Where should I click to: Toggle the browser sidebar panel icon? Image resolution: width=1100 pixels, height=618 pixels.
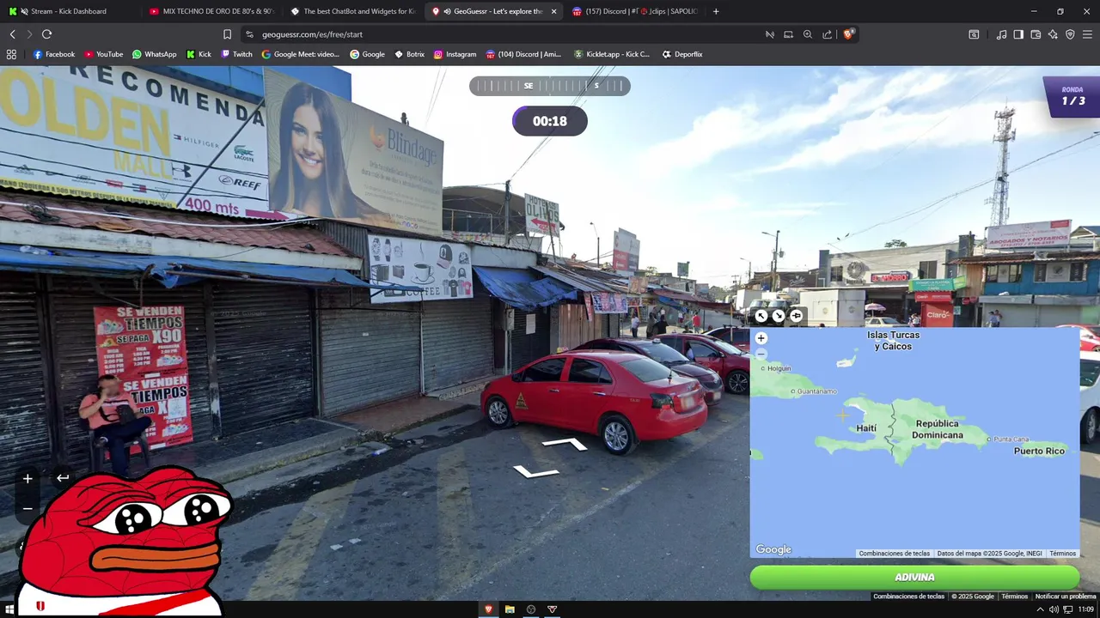tap(1018, 34)
